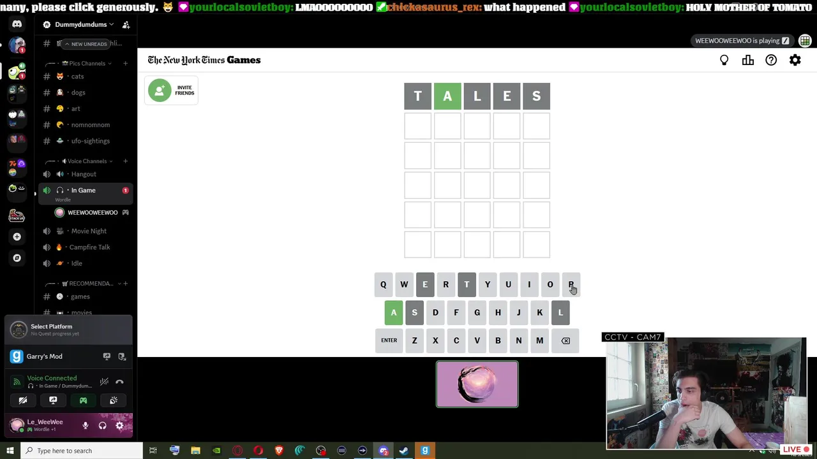This screenshot has height=459, width=817.
Task: Toggle camera on in voice panel
Action: coord(23,400)
